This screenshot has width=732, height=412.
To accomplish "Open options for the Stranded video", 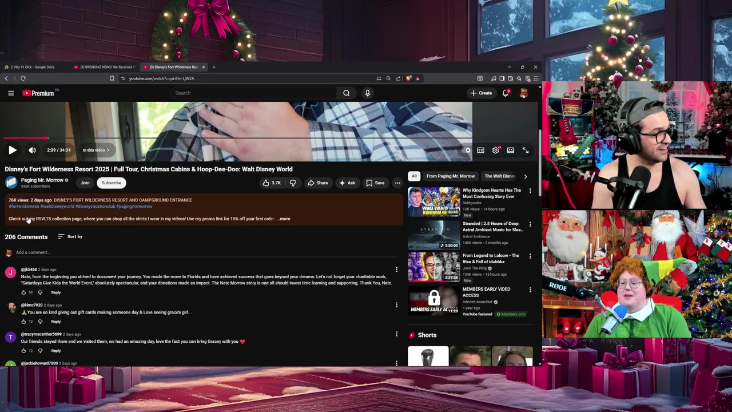I will pyautogui.click(x=530, y=224).
